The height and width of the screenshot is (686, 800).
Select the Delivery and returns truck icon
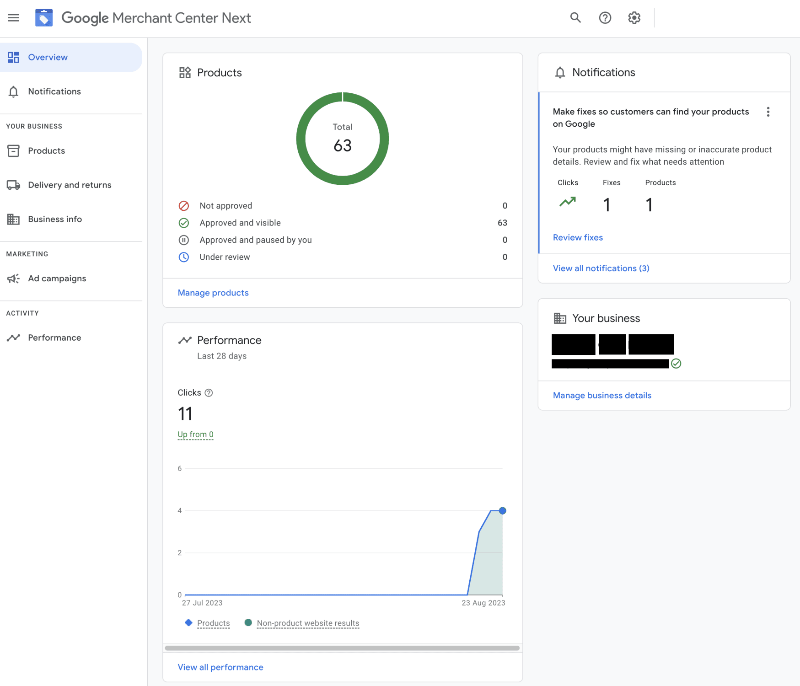[x=14, y=185]
